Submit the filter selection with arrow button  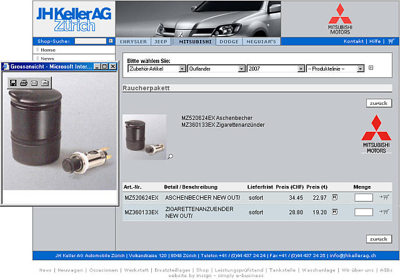click(370, 69)
